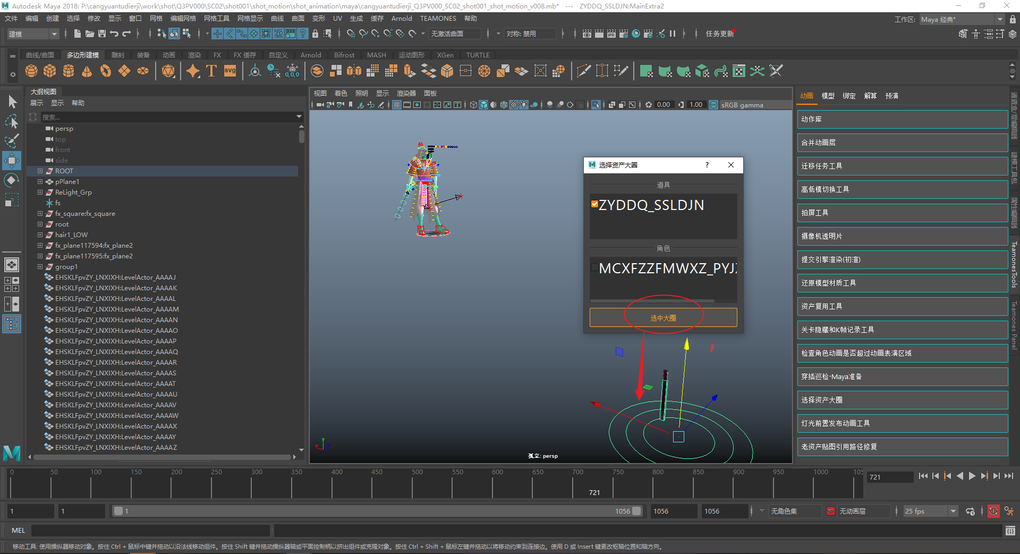The width and height of the screenshot is (1020, 554).
Task: Open the 25 fps frame rate dropdown
Action: (930, 511)
